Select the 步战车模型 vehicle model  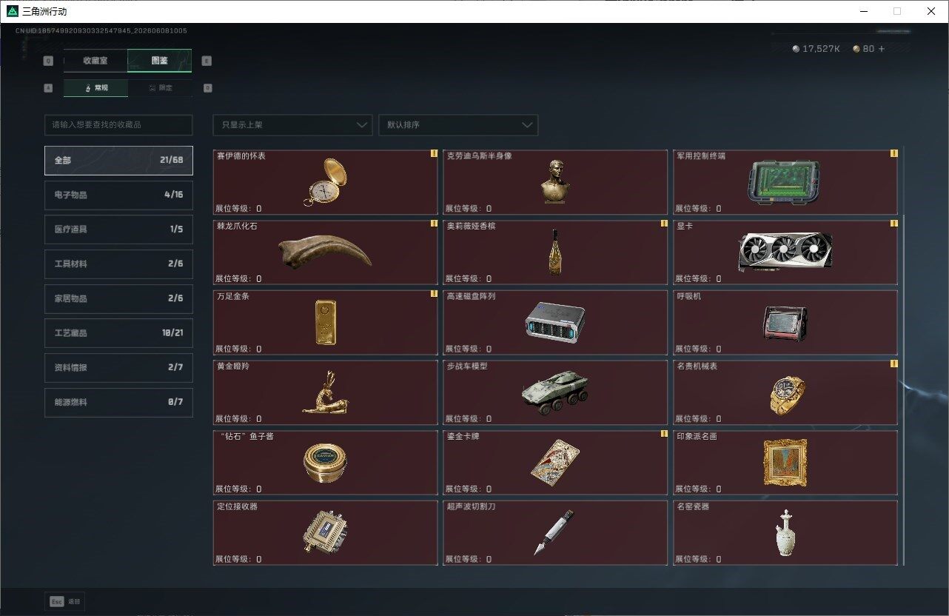(x=555, y=392)
